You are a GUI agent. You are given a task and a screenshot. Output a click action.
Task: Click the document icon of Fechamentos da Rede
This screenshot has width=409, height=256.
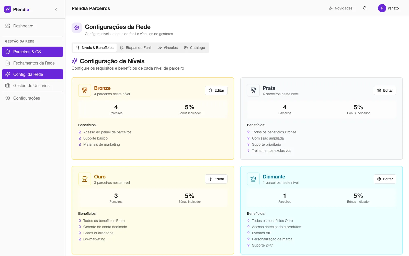coord(8,63)
